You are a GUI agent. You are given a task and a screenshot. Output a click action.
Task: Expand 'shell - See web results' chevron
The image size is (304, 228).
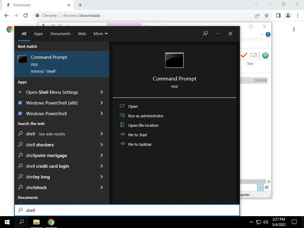(102, 134)
